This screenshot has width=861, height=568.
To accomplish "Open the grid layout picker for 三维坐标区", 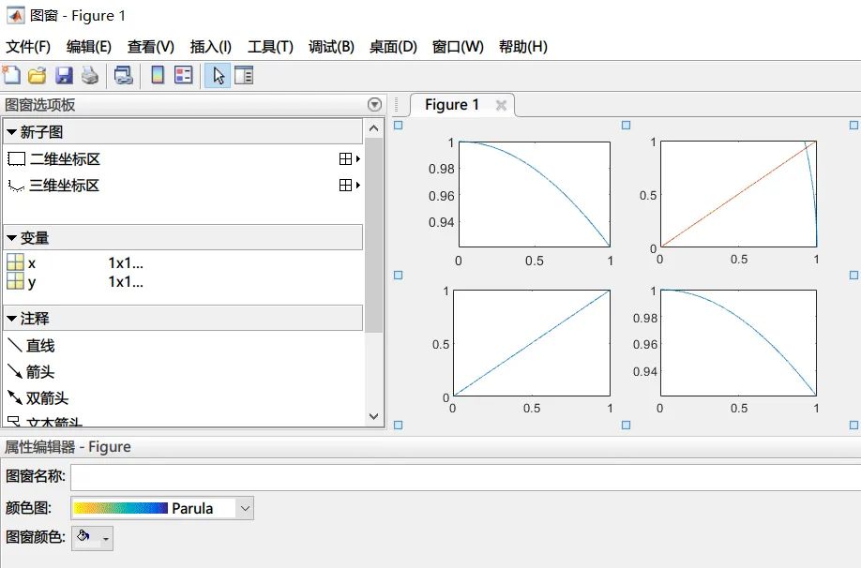I will pos(349,186).
